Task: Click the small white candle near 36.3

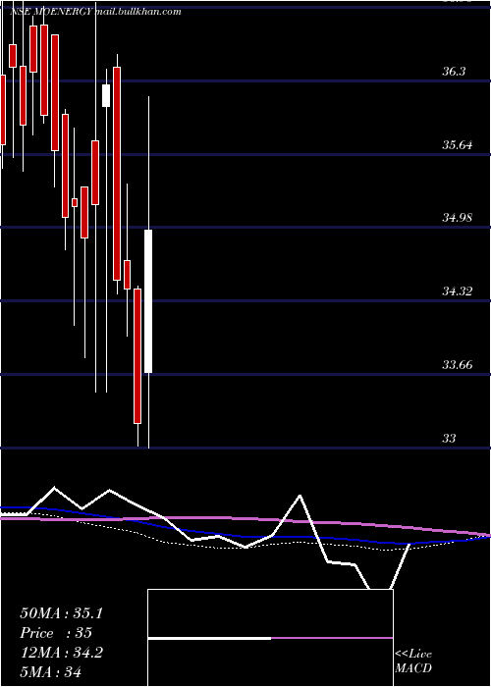Action: click(106, 95)
